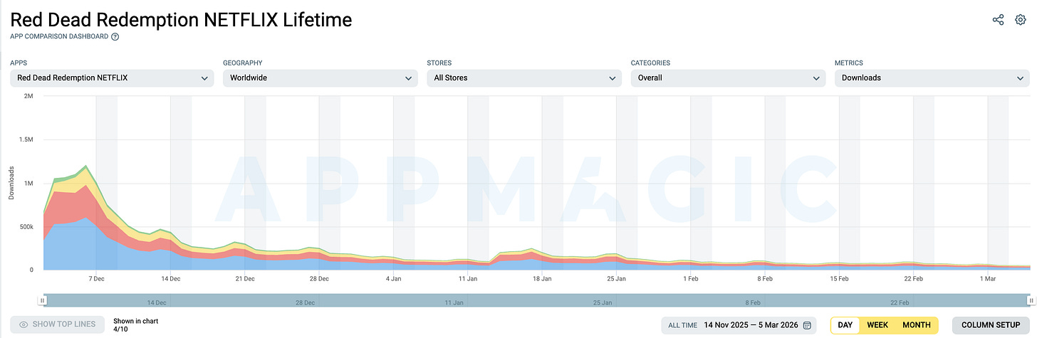This screenshot has height=338, width=1037.
Task: Open the Stores dropdown showing All Stores
Action: tap(524, 78)
